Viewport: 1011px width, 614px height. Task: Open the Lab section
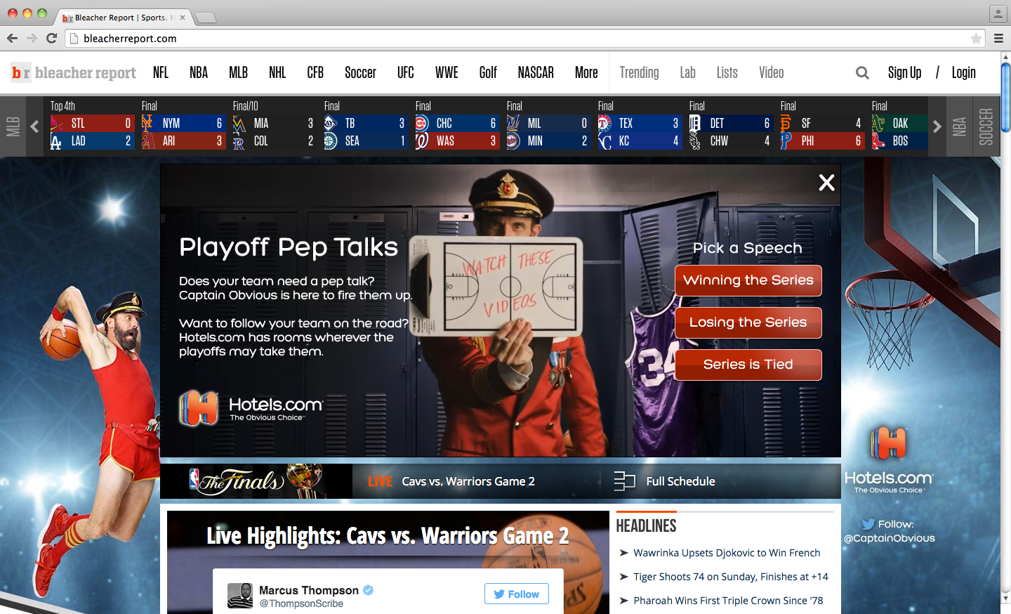pyautogui.click(x=687, y=72)
